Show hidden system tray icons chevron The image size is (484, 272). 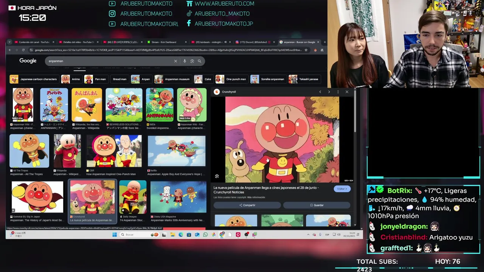308,235
